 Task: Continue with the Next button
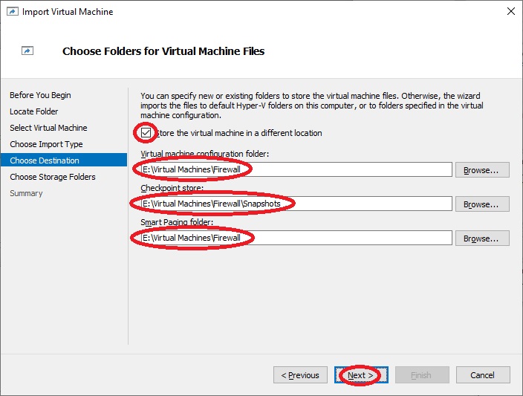pos(361,375)
